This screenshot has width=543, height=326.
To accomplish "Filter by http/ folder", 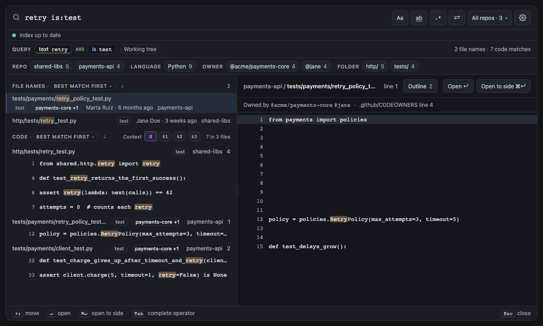I will coord(375,67).
